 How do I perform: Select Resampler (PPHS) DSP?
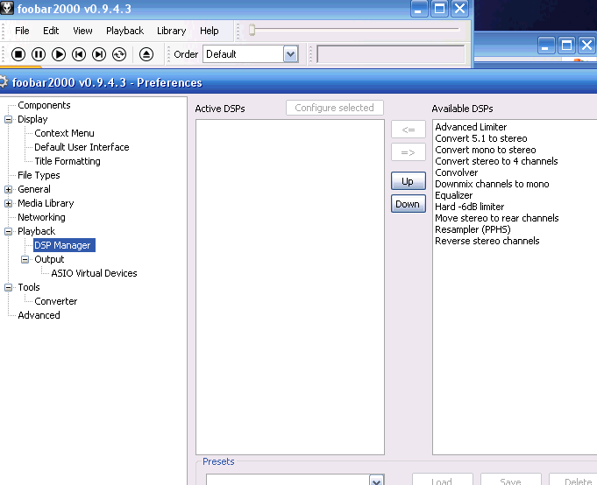(x=473, y=229)
